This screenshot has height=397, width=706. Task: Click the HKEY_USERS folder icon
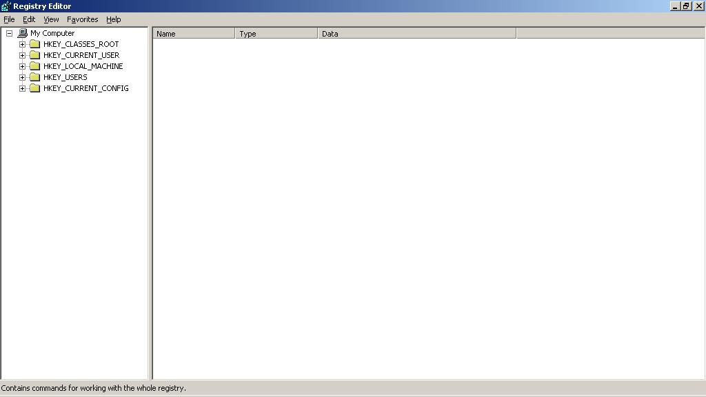click(34, 77)
